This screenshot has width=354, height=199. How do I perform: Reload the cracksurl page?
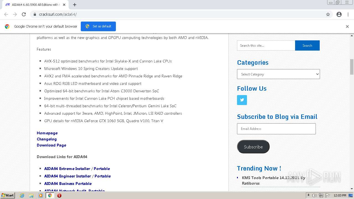[x=24, y=14]
